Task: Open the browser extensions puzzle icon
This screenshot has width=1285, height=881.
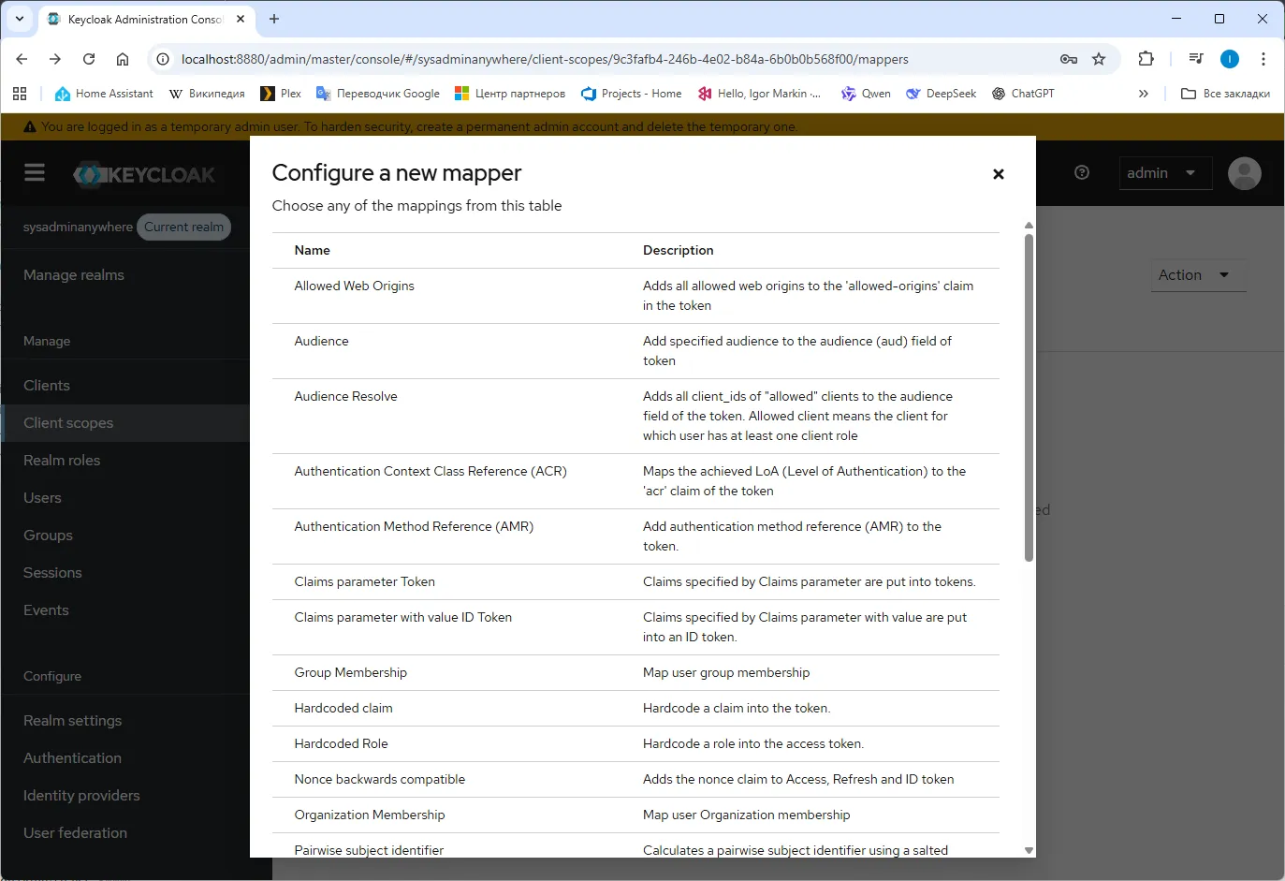Action: [1146, 59]
